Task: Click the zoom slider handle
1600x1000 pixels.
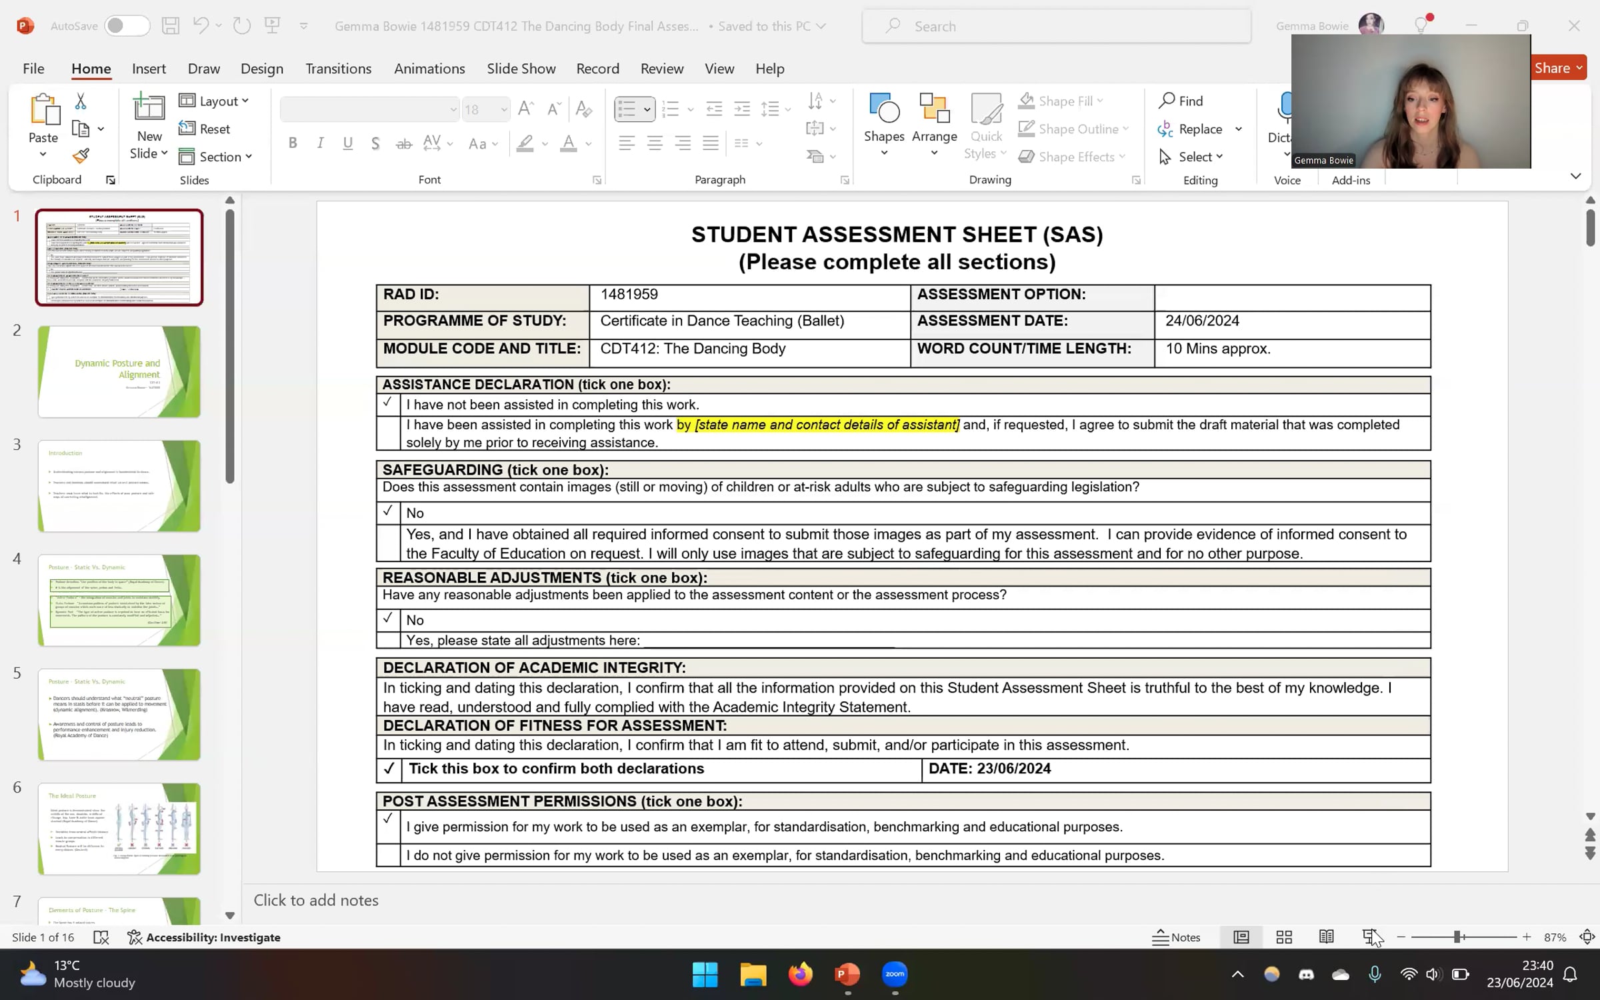Action: [x=1458, y=937]
